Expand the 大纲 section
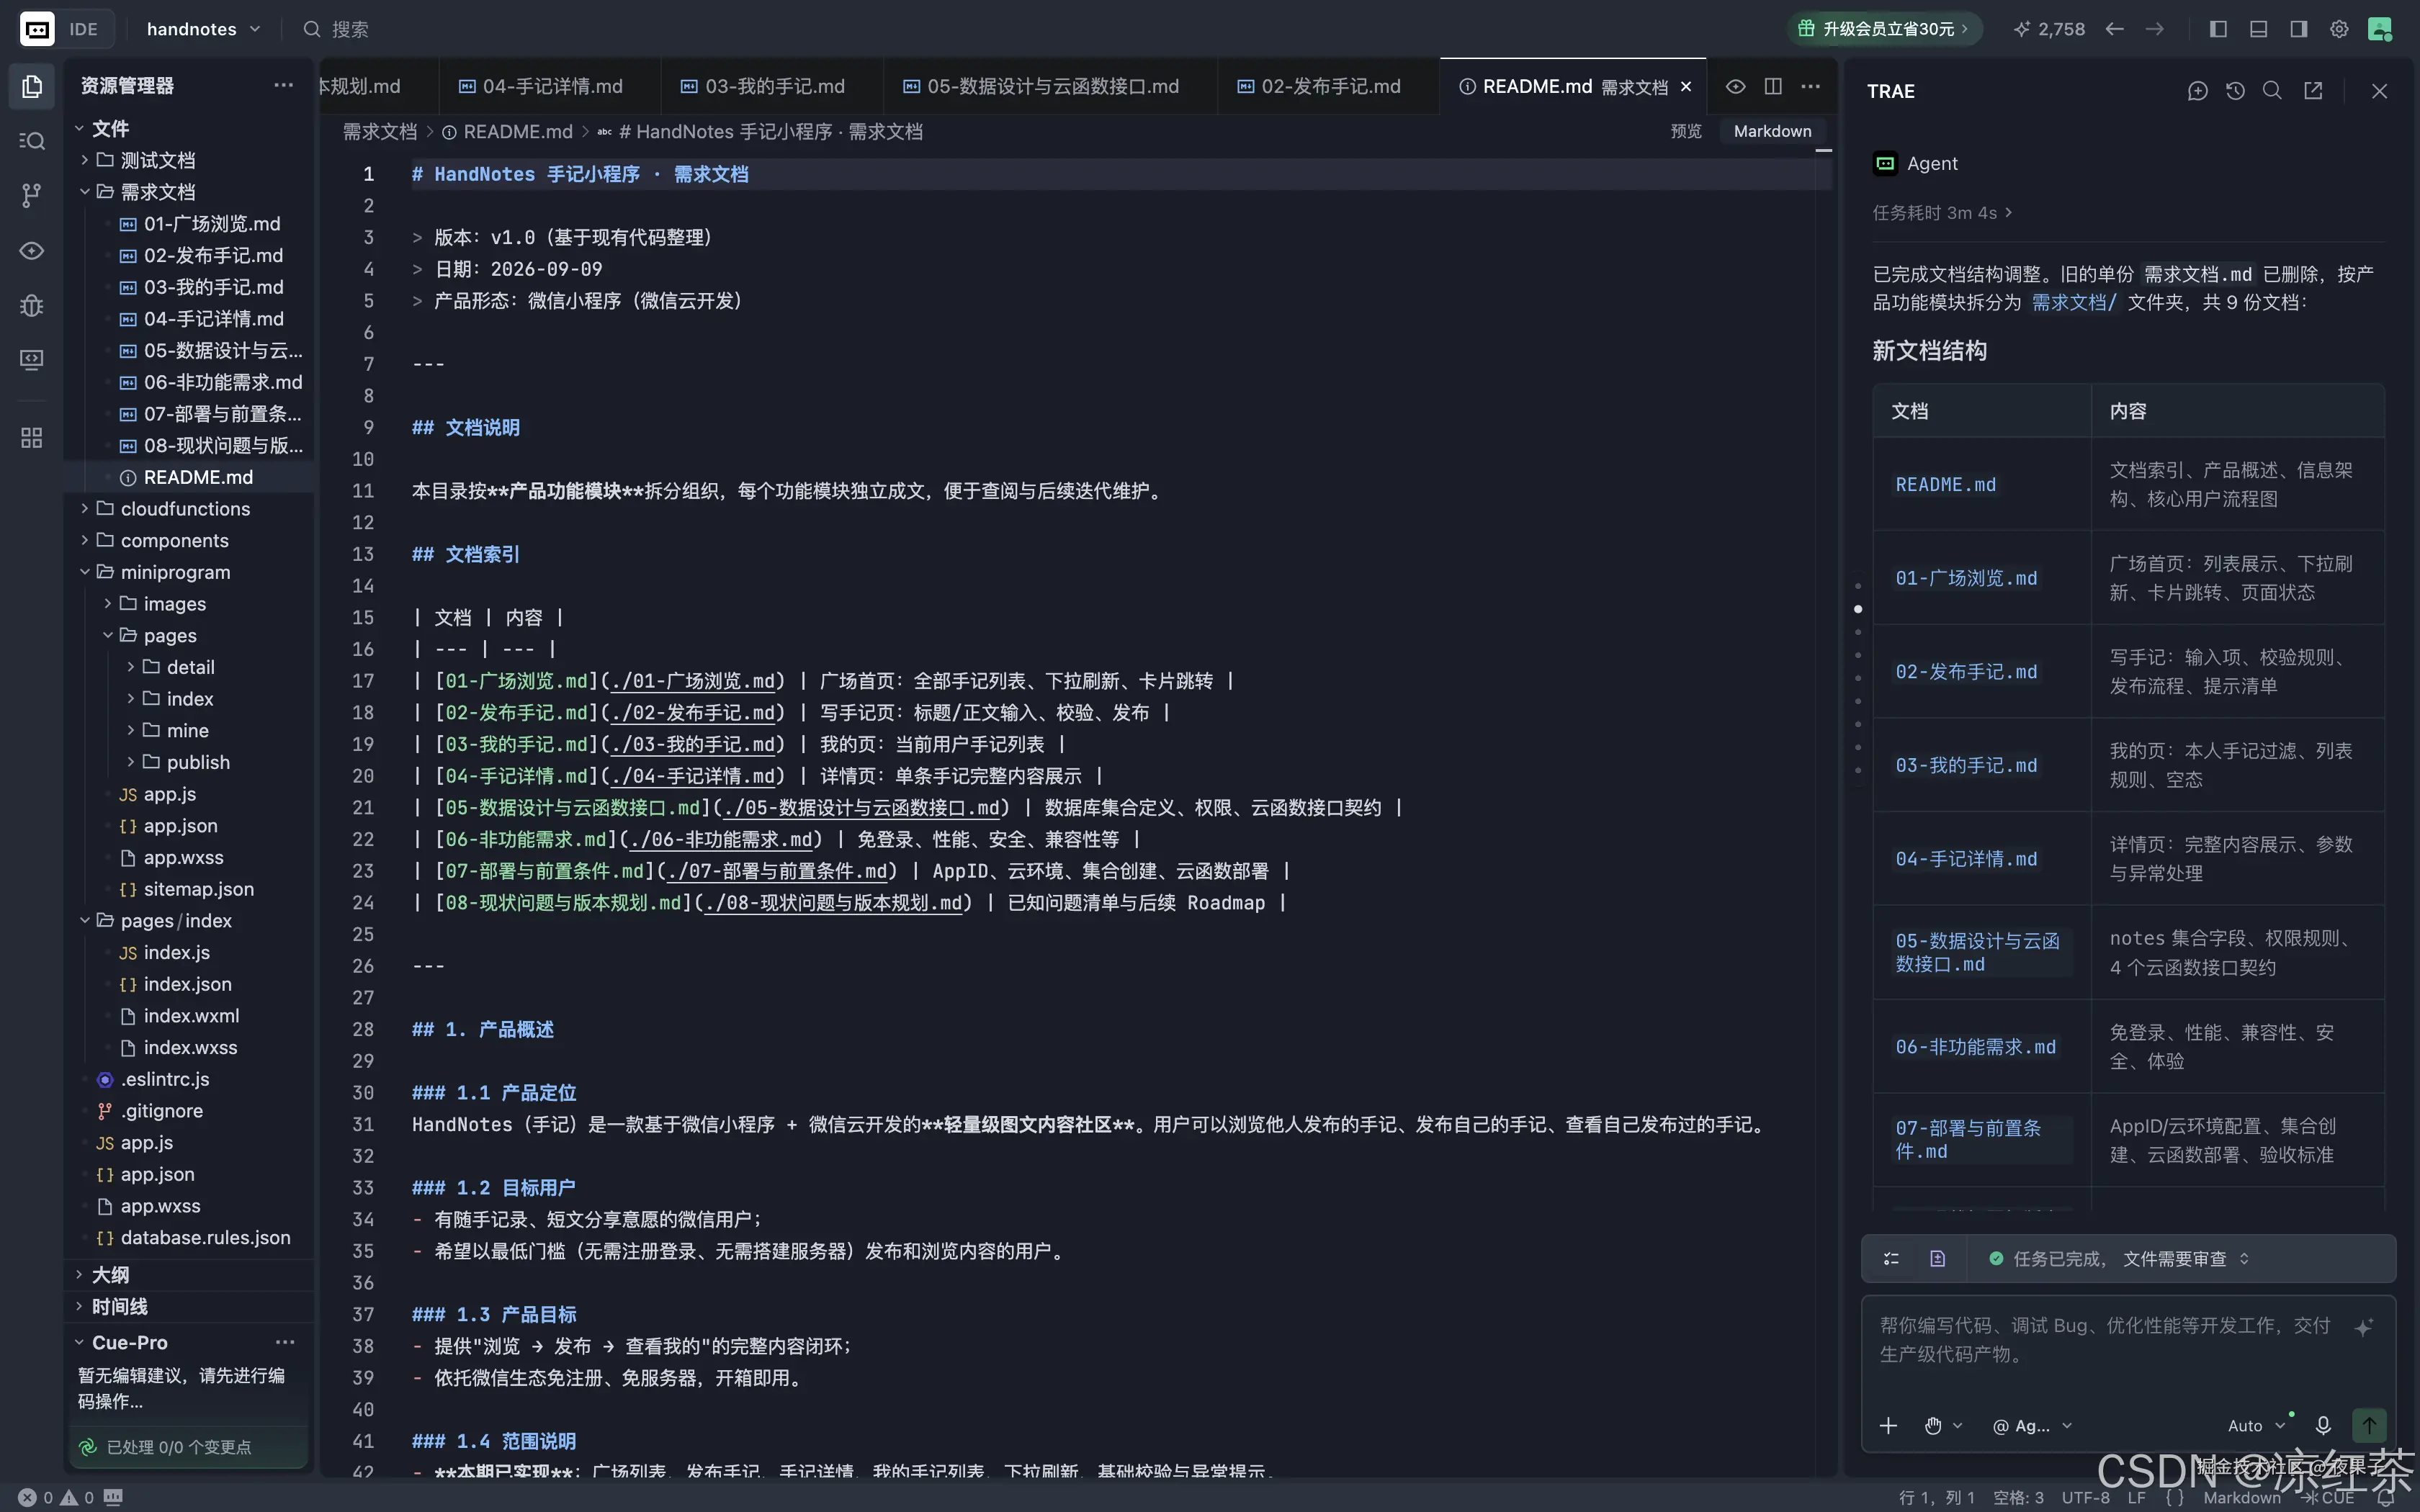This screenshot has width=2420, height=1512. (x=190, y=1274)
